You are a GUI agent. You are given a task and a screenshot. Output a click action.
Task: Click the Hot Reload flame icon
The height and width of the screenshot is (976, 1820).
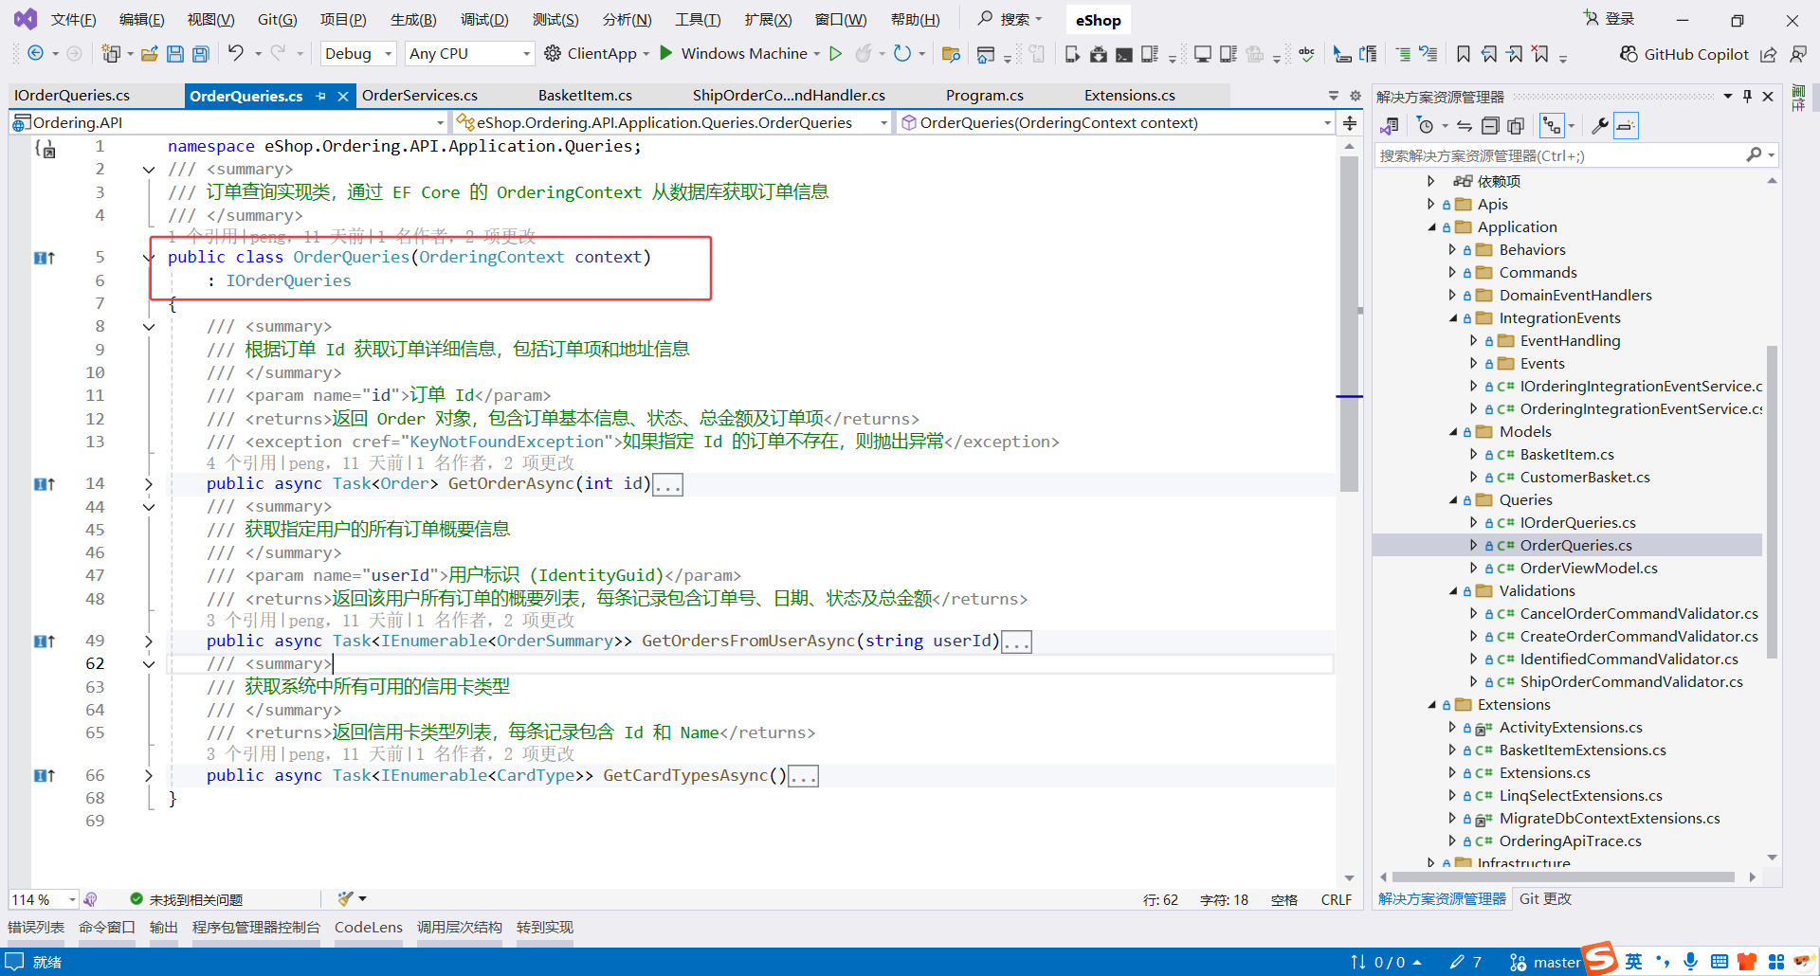click(864, 54)
